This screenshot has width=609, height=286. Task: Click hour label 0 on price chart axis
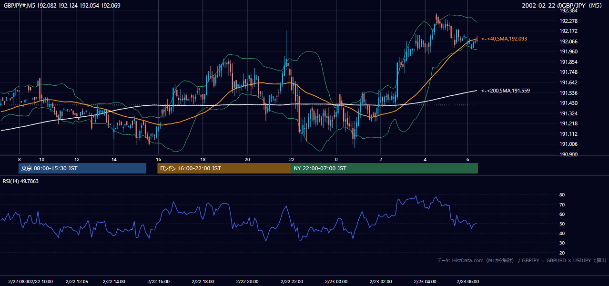pos(336,159)
